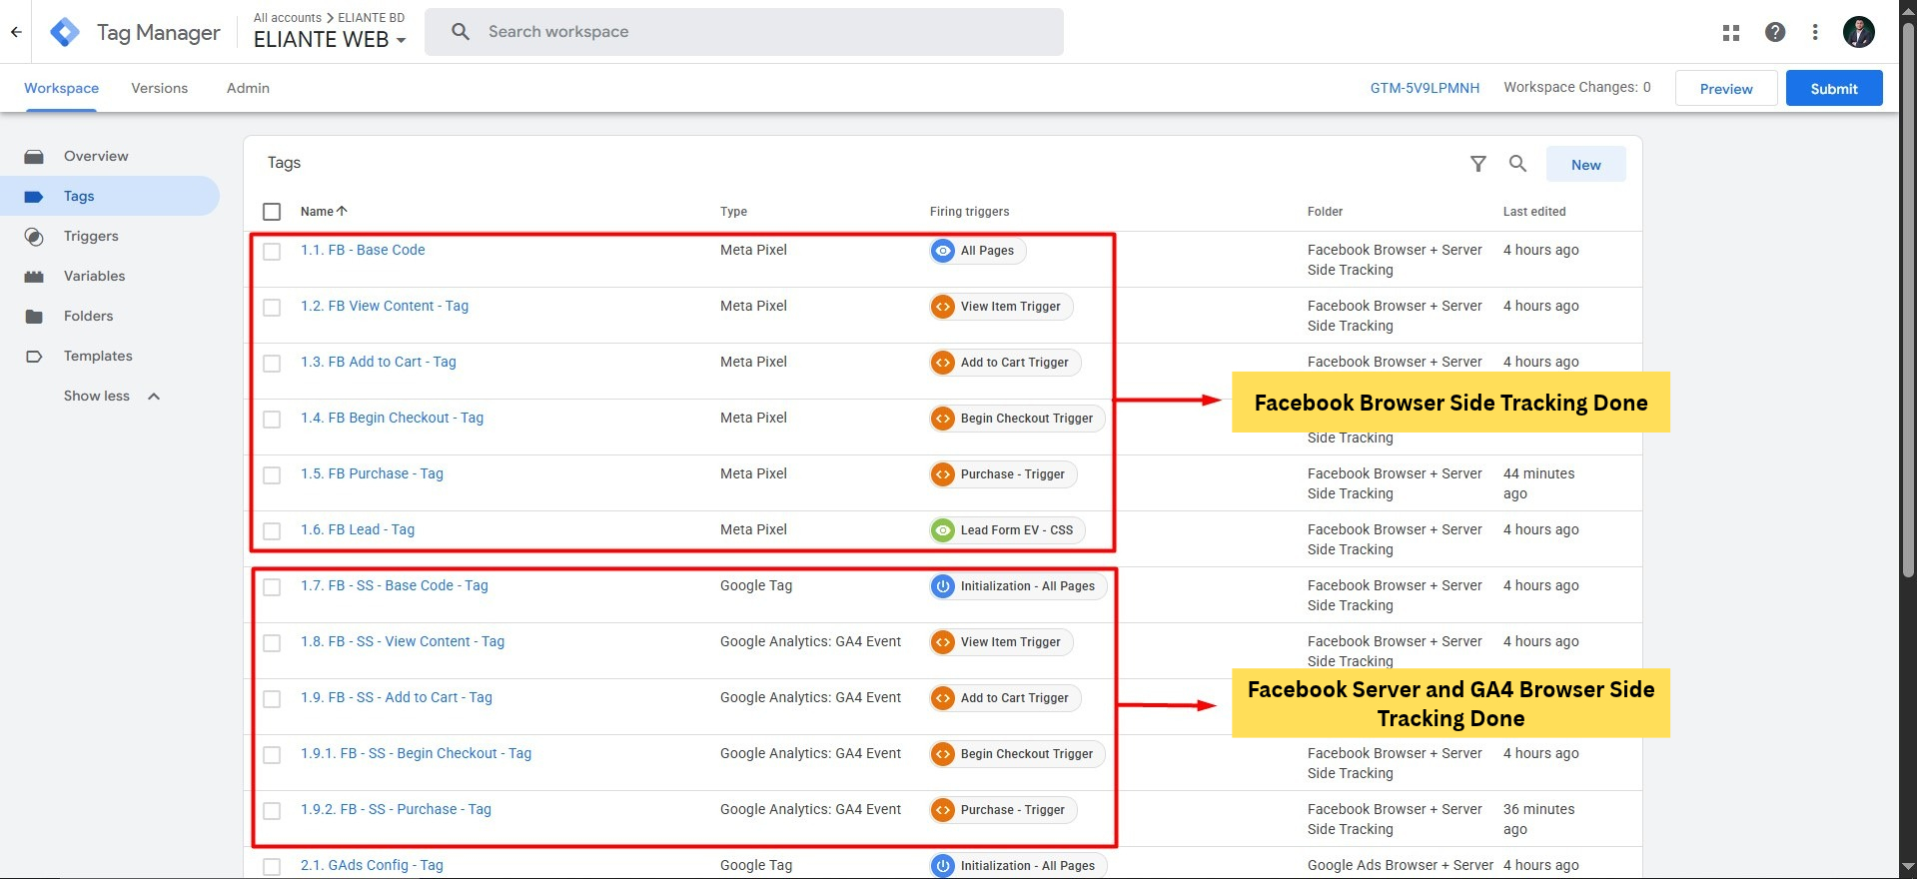Open the help question mark icon
Viewport: 1917px width, 879px height.
point(1775,32)
